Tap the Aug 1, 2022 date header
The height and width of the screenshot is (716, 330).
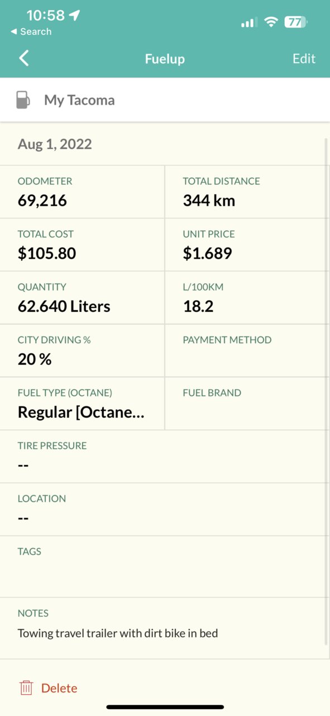pos(55,144)
